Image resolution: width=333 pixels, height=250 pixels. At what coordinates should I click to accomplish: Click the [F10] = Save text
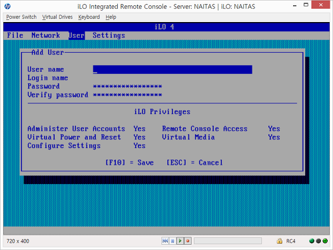[129, 163]
